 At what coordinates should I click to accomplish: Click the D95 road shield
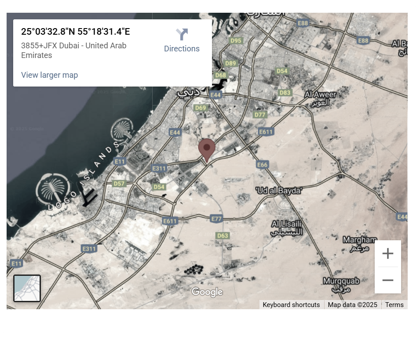236,41
